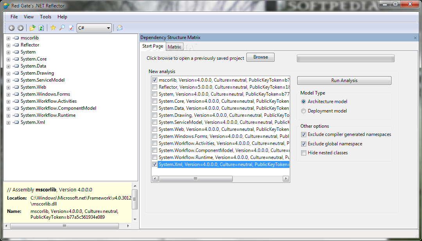Image resolution: width=422 pixels, height=241 pixels.
Task: Select the Deployment model radio button
Action: click(303, 111)
